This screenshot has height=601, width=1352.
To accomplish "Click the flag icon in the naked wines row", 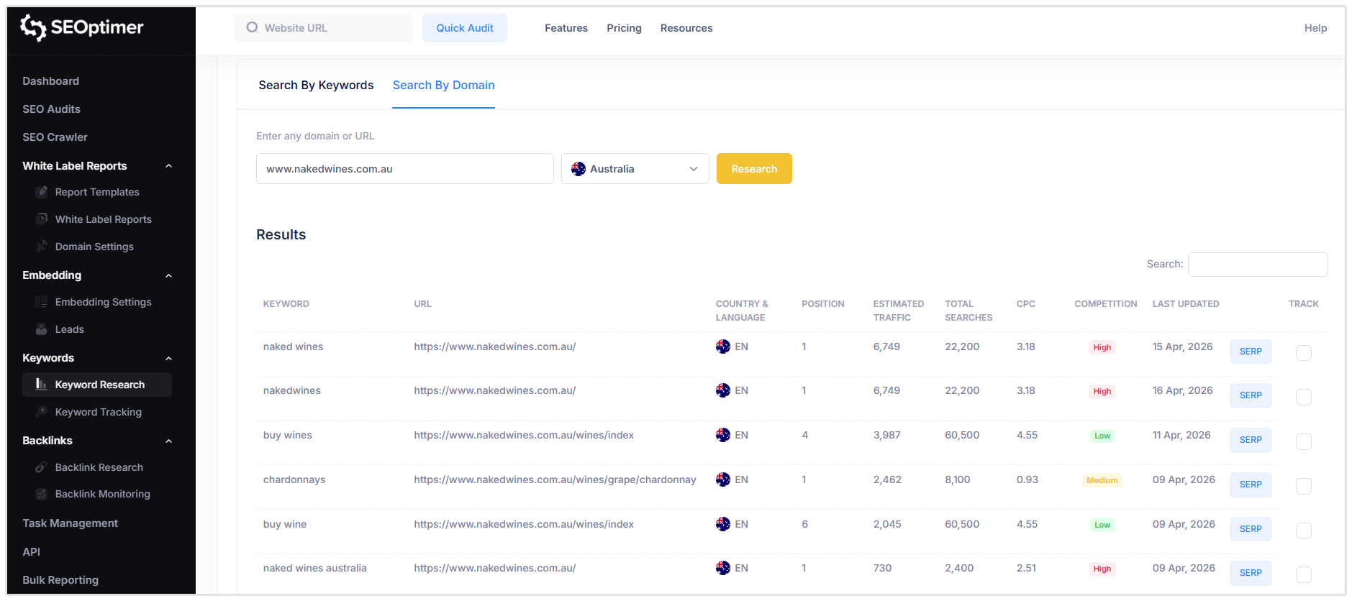I will 723,347.
